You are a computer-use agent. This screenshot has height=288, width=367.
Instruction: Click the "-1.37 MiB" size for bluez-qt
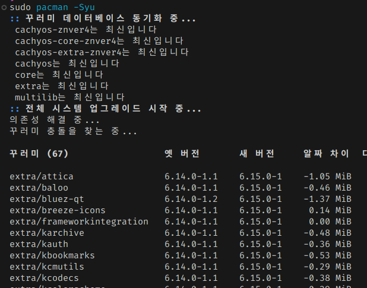327,199
